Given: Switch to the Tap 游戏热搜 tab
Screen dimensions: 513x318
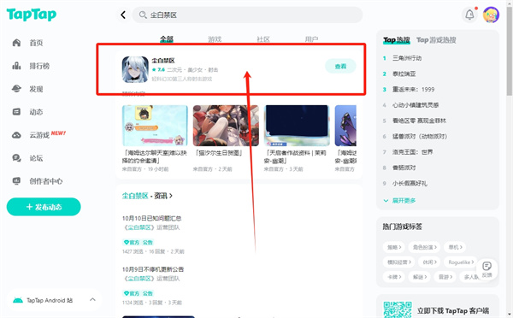Looking at the screenshot, I should [x=436, y=40].
